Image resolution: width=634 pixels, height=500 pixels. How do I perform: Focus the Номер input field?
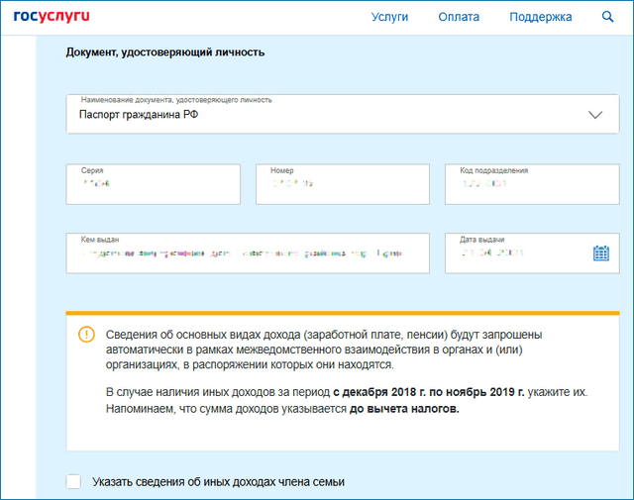[x=343, y=184]
